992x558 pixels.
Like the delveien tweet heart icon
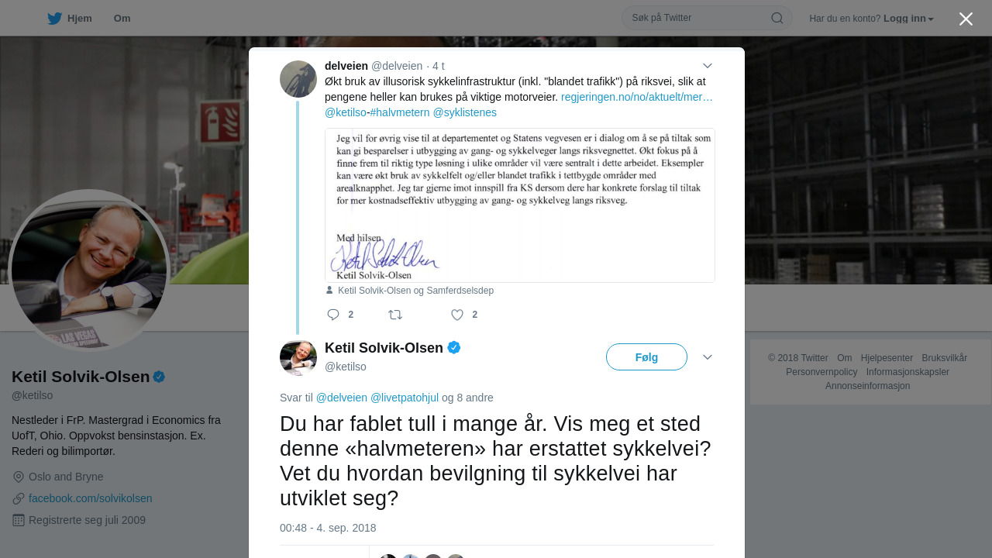click(x=457, y=315)
